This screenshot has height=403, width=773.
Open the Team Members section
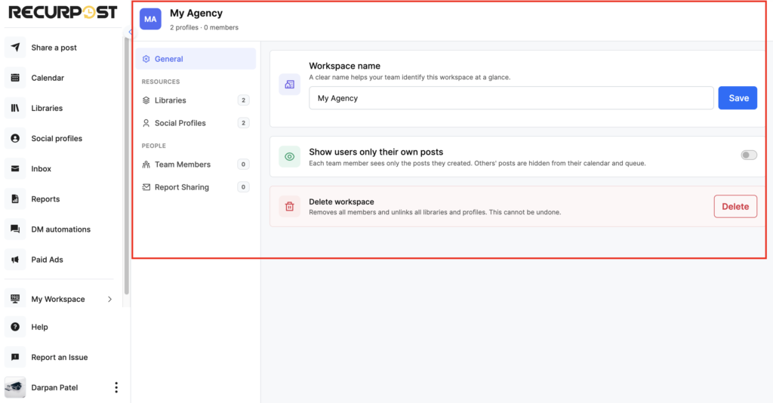196,164
